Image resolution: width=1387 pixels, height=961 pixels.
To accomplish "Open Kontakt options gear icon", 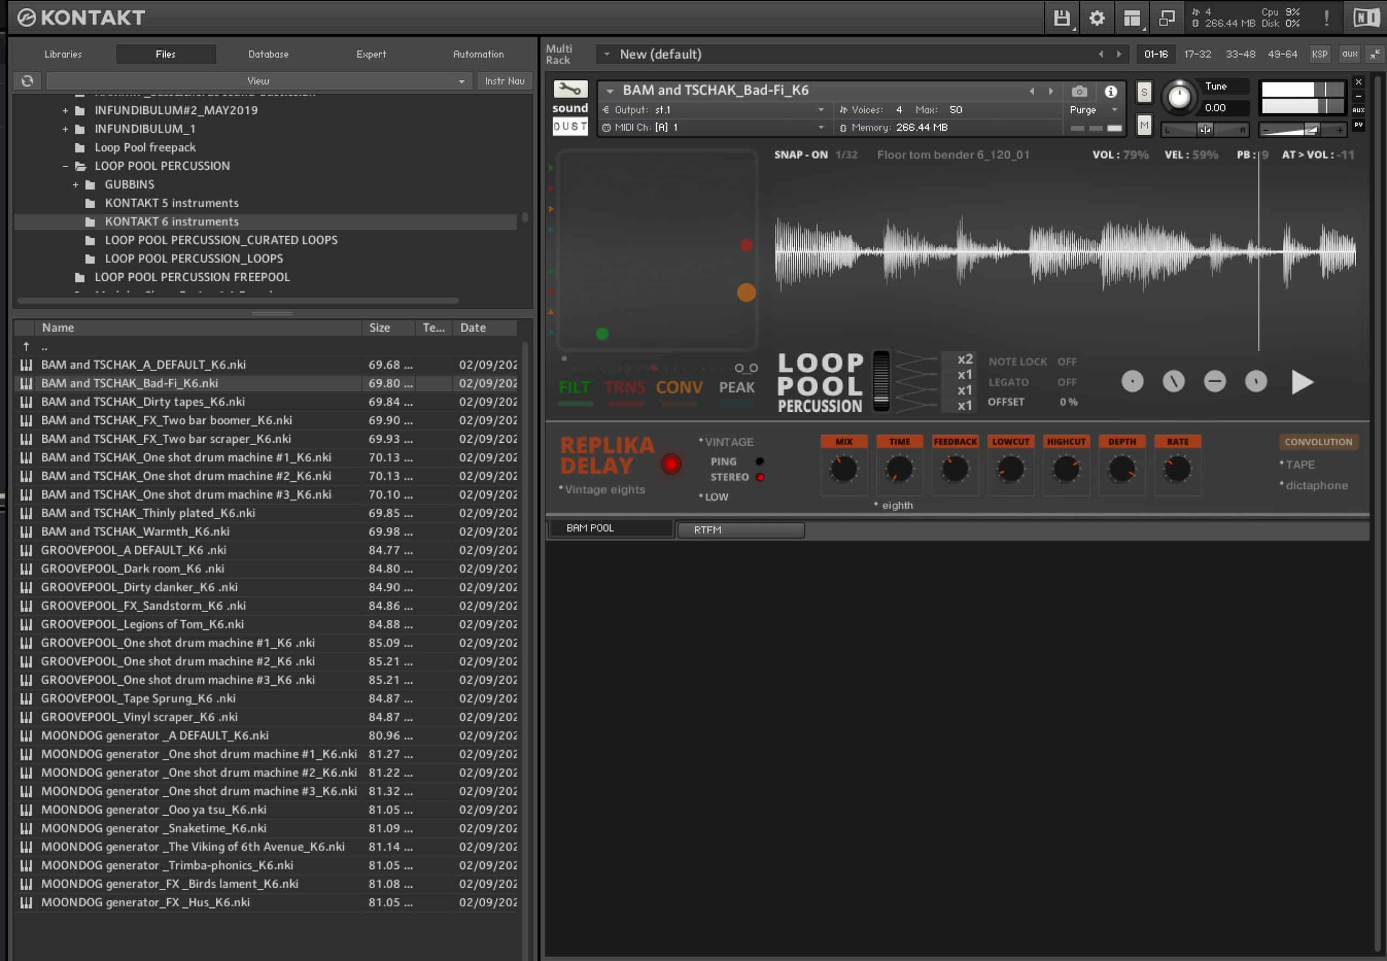I will (x=1097, y=18).
